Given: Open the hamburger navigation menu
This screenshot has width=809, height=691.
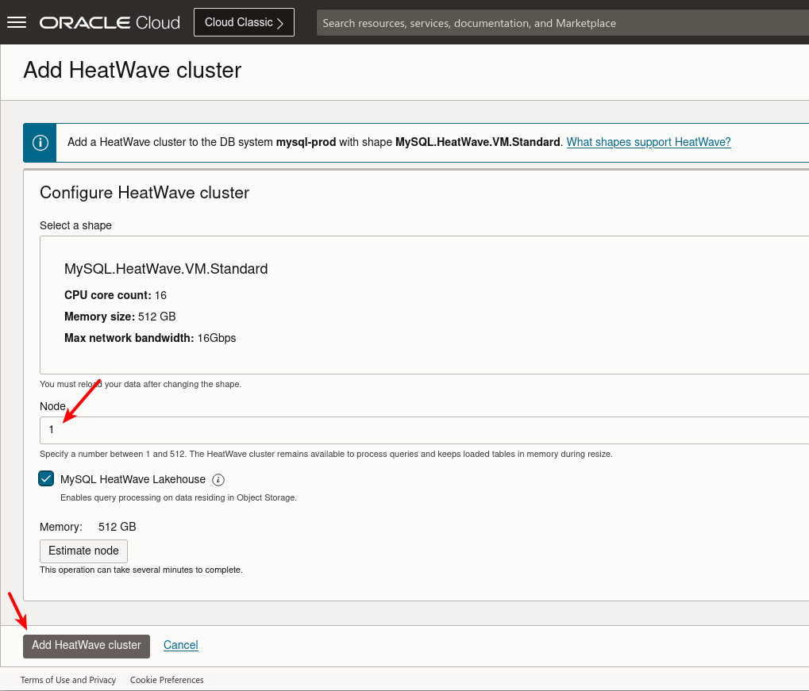Looking at the screenshot, I should click(17, 22).
